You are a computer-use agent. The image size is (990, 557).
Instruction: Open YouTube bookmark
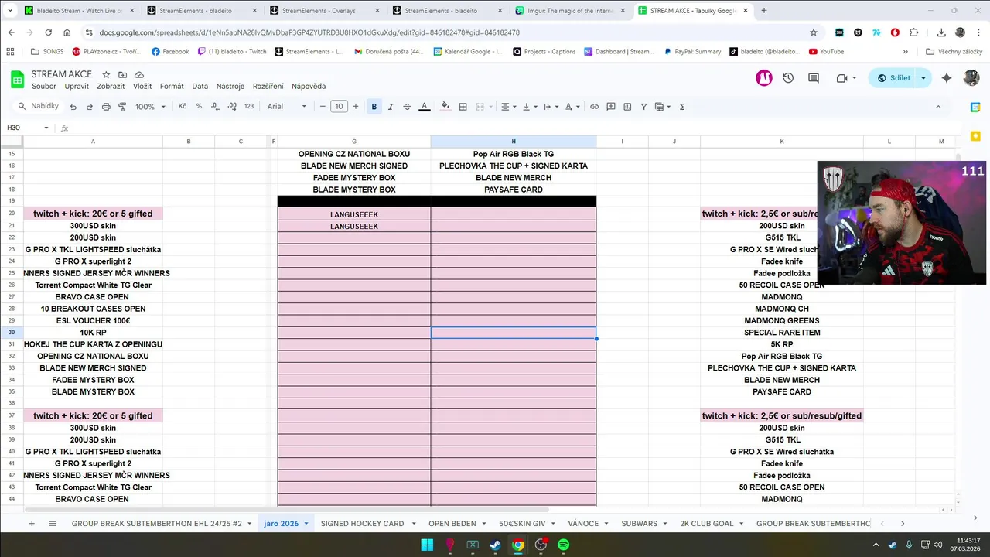point(826,52)
